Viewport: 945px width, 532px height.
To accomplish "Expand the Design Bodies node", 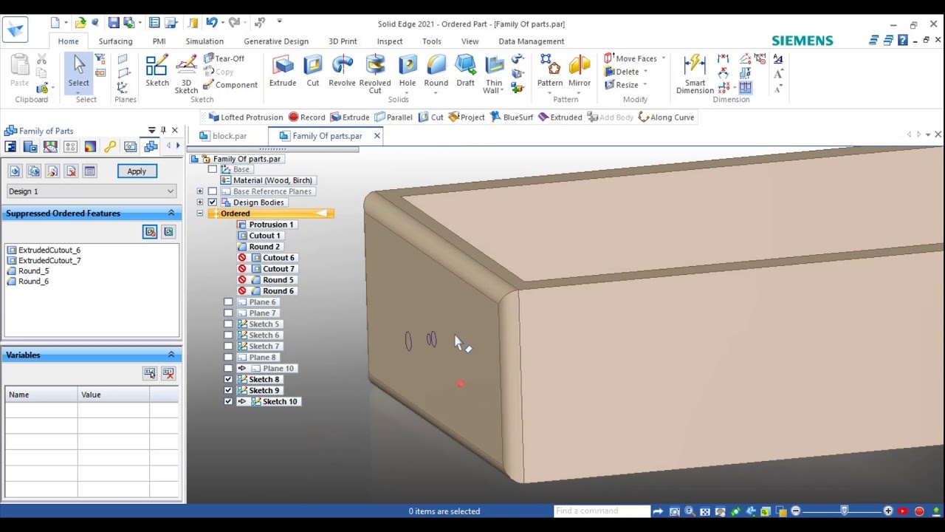I will pos(199,202).
